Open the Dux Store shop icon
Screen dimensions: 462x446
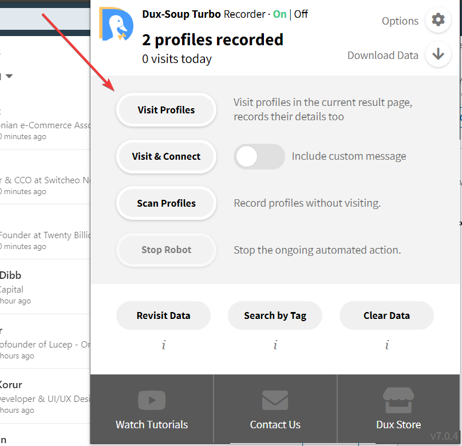(398, 400)
